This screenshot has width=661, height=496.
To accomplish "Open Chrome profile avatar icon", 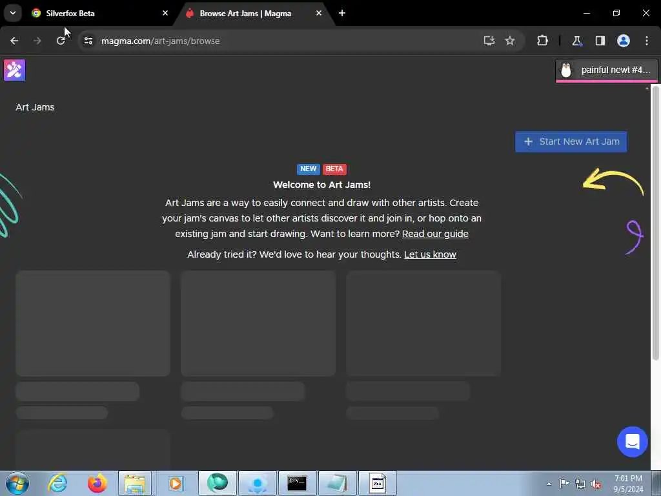I will click(624, 41).
